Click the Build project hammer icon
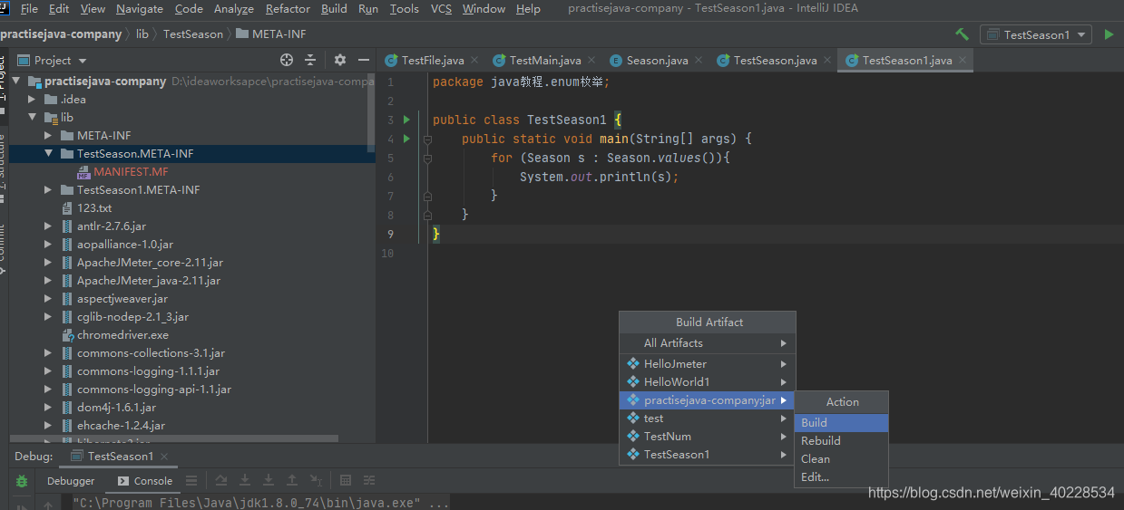This screenshot has width=1124, height=510. coord(962,34)
